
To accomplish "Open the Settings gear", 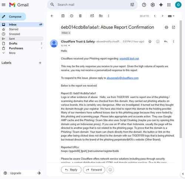I will 152,5.
